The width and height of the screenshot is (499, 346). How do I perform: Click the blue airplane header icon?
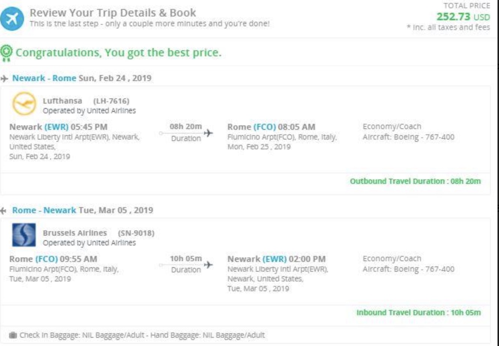[x=12, y=19]
